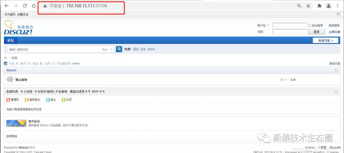Click the Discuz! logo
The width and height of the screenshot is (344, 153).
click(18, 28)
